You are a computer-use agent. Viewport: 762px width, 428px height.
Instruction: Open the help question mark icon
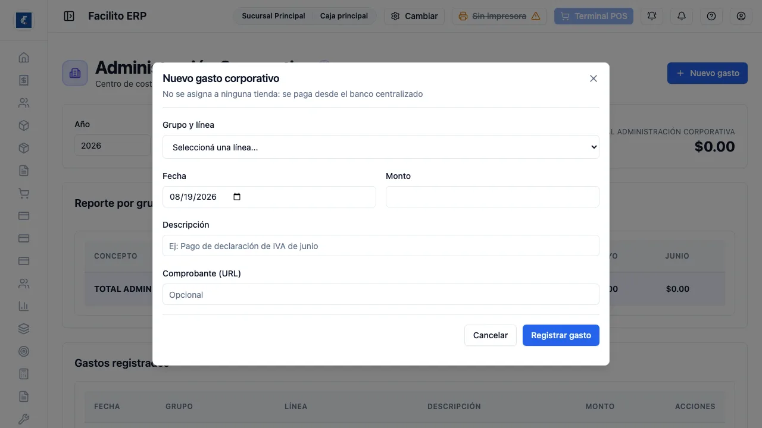pos(711,16)
